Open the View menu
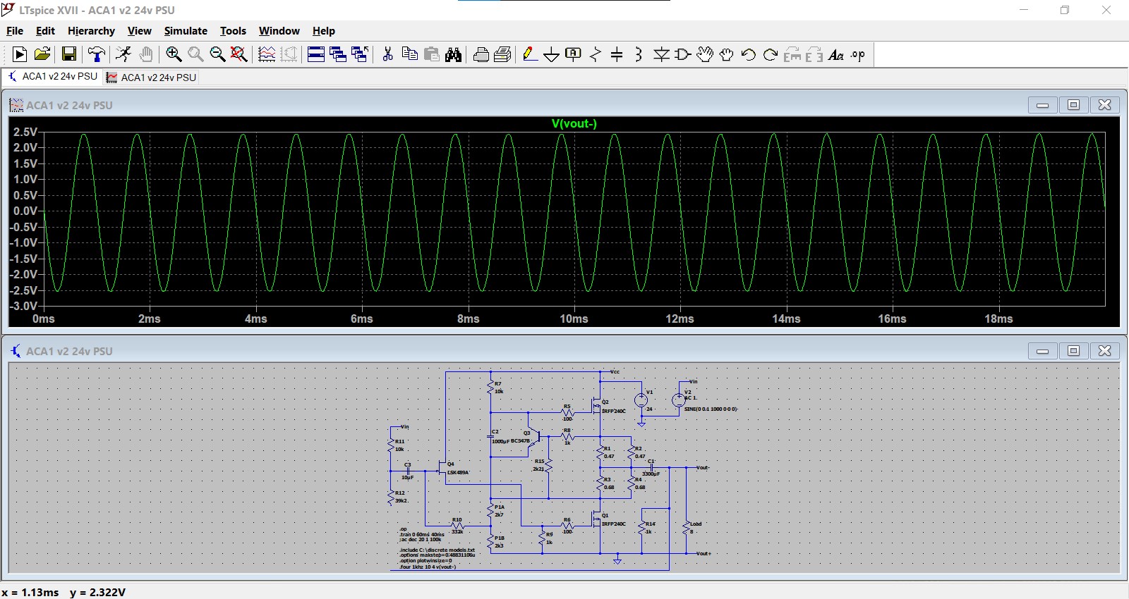Viewport: 1129px width, 599px height. click(x=139, y=31)
